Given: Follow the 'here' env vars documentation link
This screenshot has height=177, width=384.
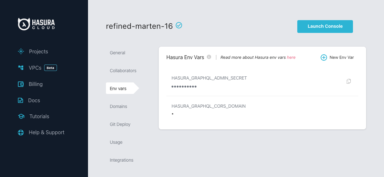Looking at the screenshot, I should click(x=291, y=58).
